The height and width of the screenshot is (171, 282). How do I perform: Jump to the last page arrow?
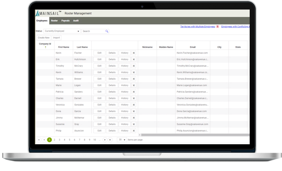tap(110, 140)
